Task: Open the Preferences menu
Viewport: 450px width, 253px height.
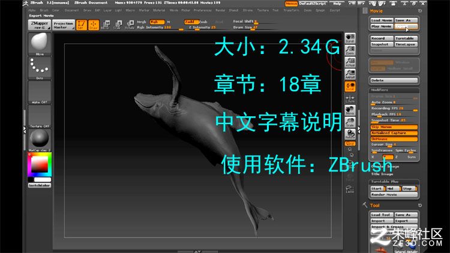Action: [203, 10]
